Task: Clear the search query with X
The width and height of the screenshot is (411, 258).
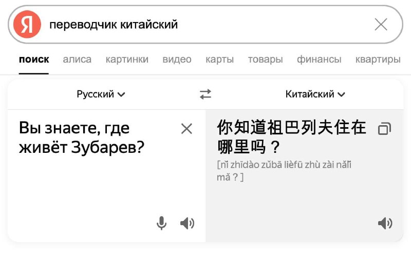Action: tap(381, 24)
